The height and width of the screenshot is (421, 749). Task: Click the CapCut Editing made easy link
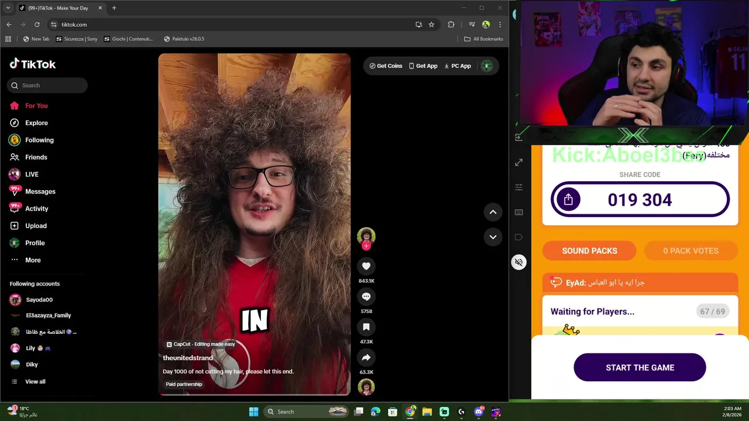201,344
